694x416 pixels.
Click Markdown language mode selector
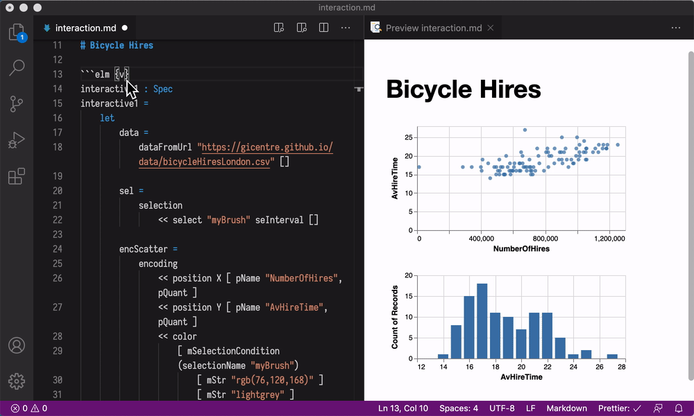(566, 408)
